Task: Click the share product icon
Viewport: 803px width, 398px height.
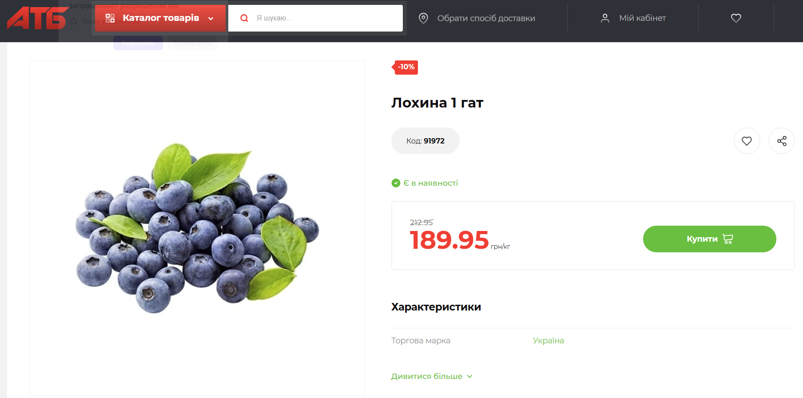Action: (x=782, y=141)
